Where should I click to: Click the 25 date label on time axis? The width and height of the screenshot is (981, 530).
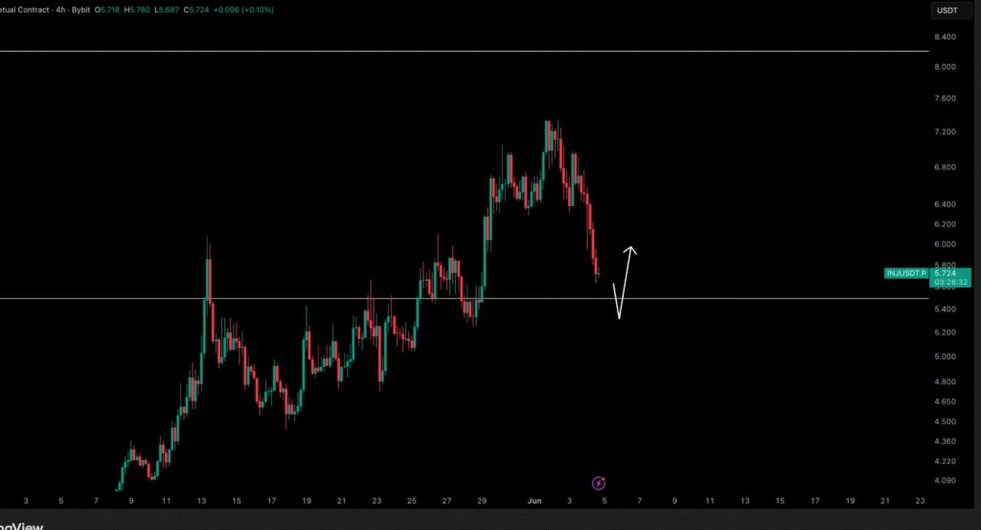coord(412,501)
